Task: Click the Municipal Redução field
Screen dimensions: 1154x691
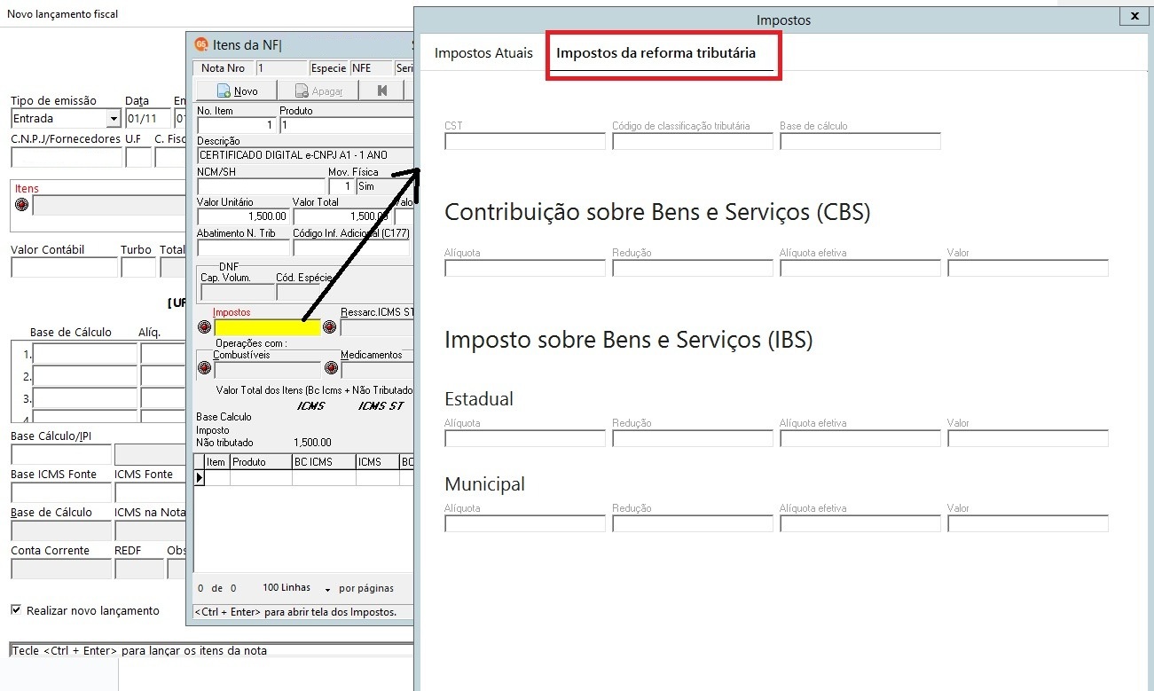Action: click(x=693, y=523)
